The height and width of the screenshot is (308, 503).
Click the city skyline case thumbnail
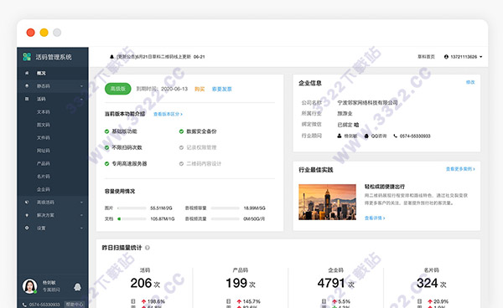[x=327, y=202]
